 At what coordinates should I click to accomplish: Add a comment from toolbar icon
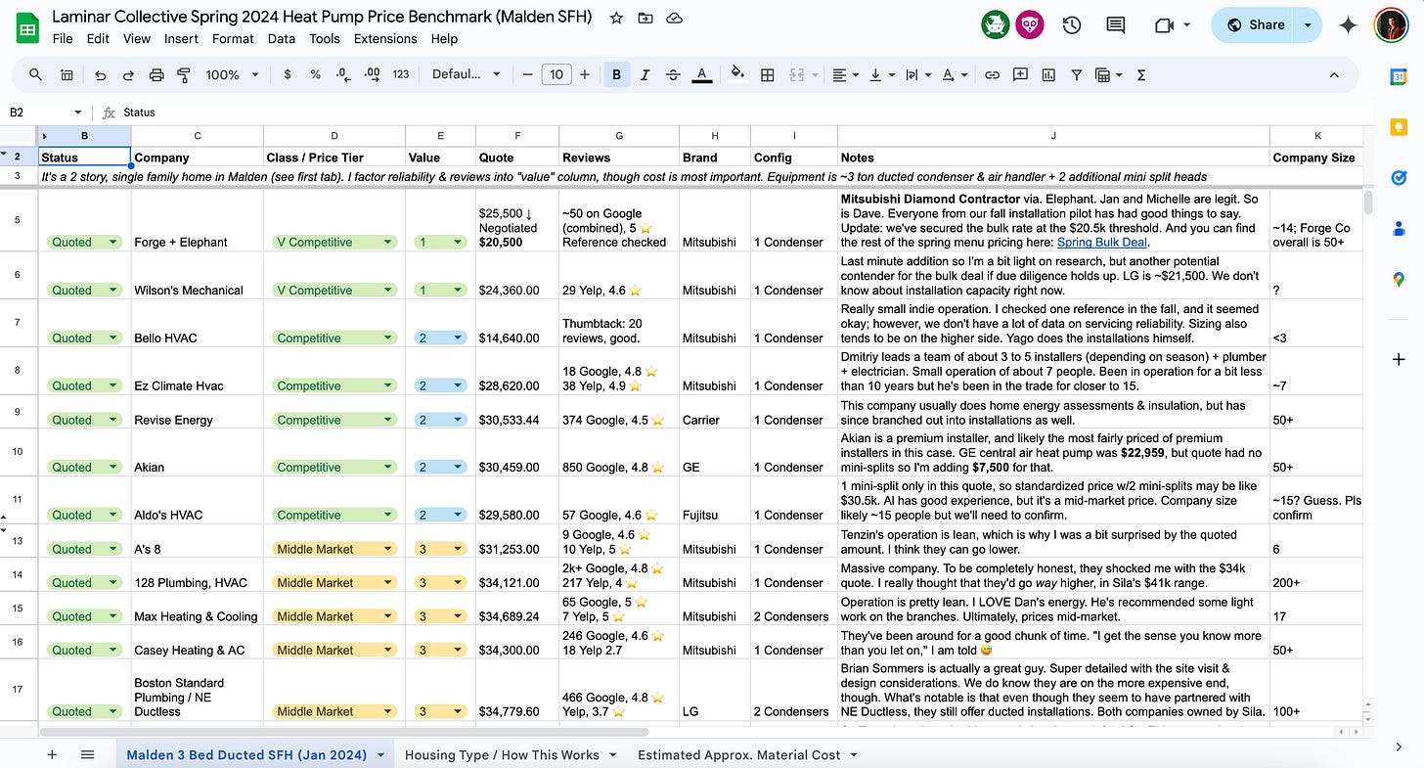point(1020,74)
